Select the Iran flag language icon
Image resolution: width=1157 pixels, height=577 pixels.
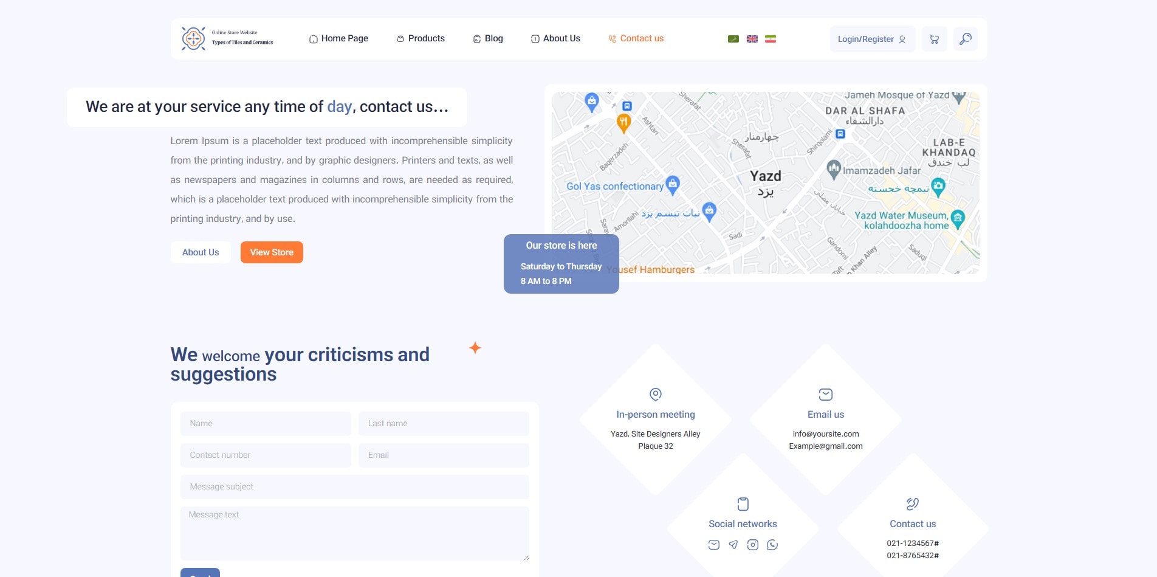point(770,39)
